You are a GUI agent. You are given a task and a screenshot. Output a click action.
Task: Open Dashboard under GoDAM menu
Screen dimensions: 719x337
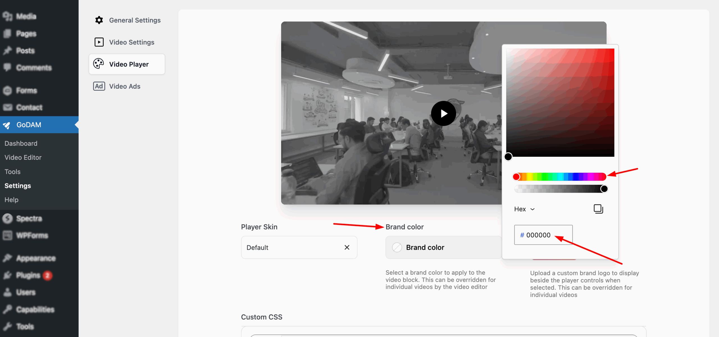[21, 144]
